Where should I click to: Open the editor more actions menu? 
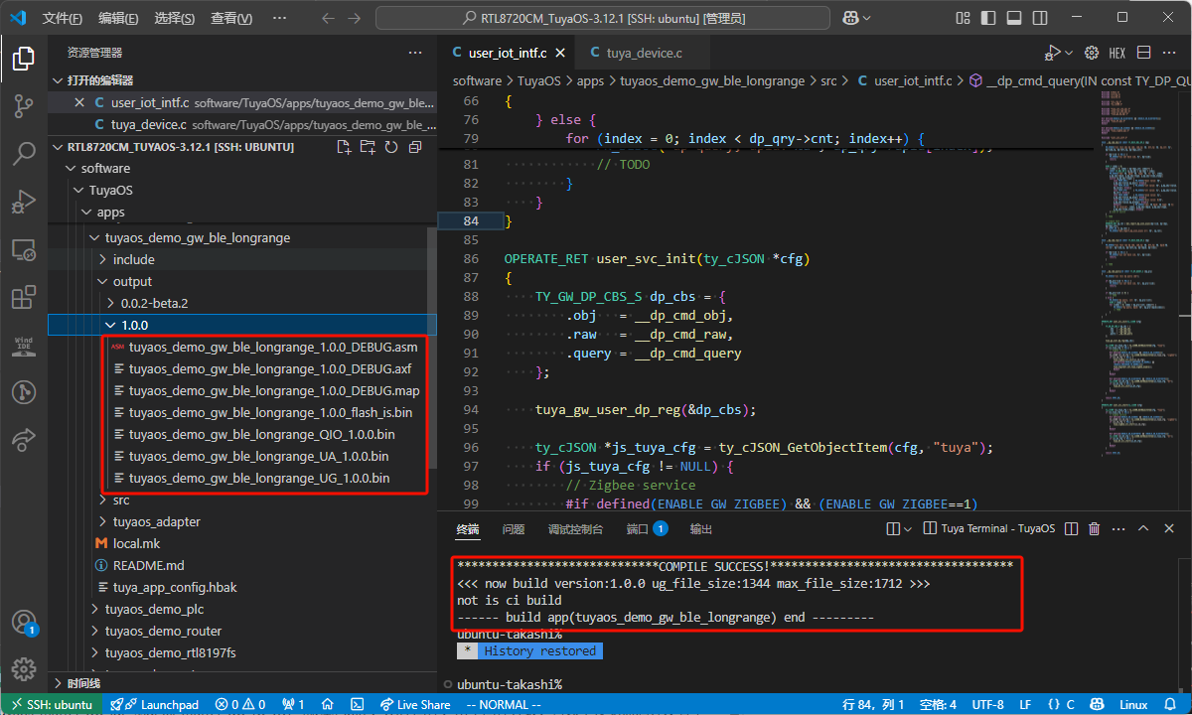(1169, 53)
